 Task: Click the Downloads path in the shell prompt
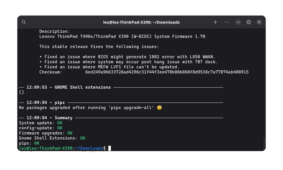point(89,148)
